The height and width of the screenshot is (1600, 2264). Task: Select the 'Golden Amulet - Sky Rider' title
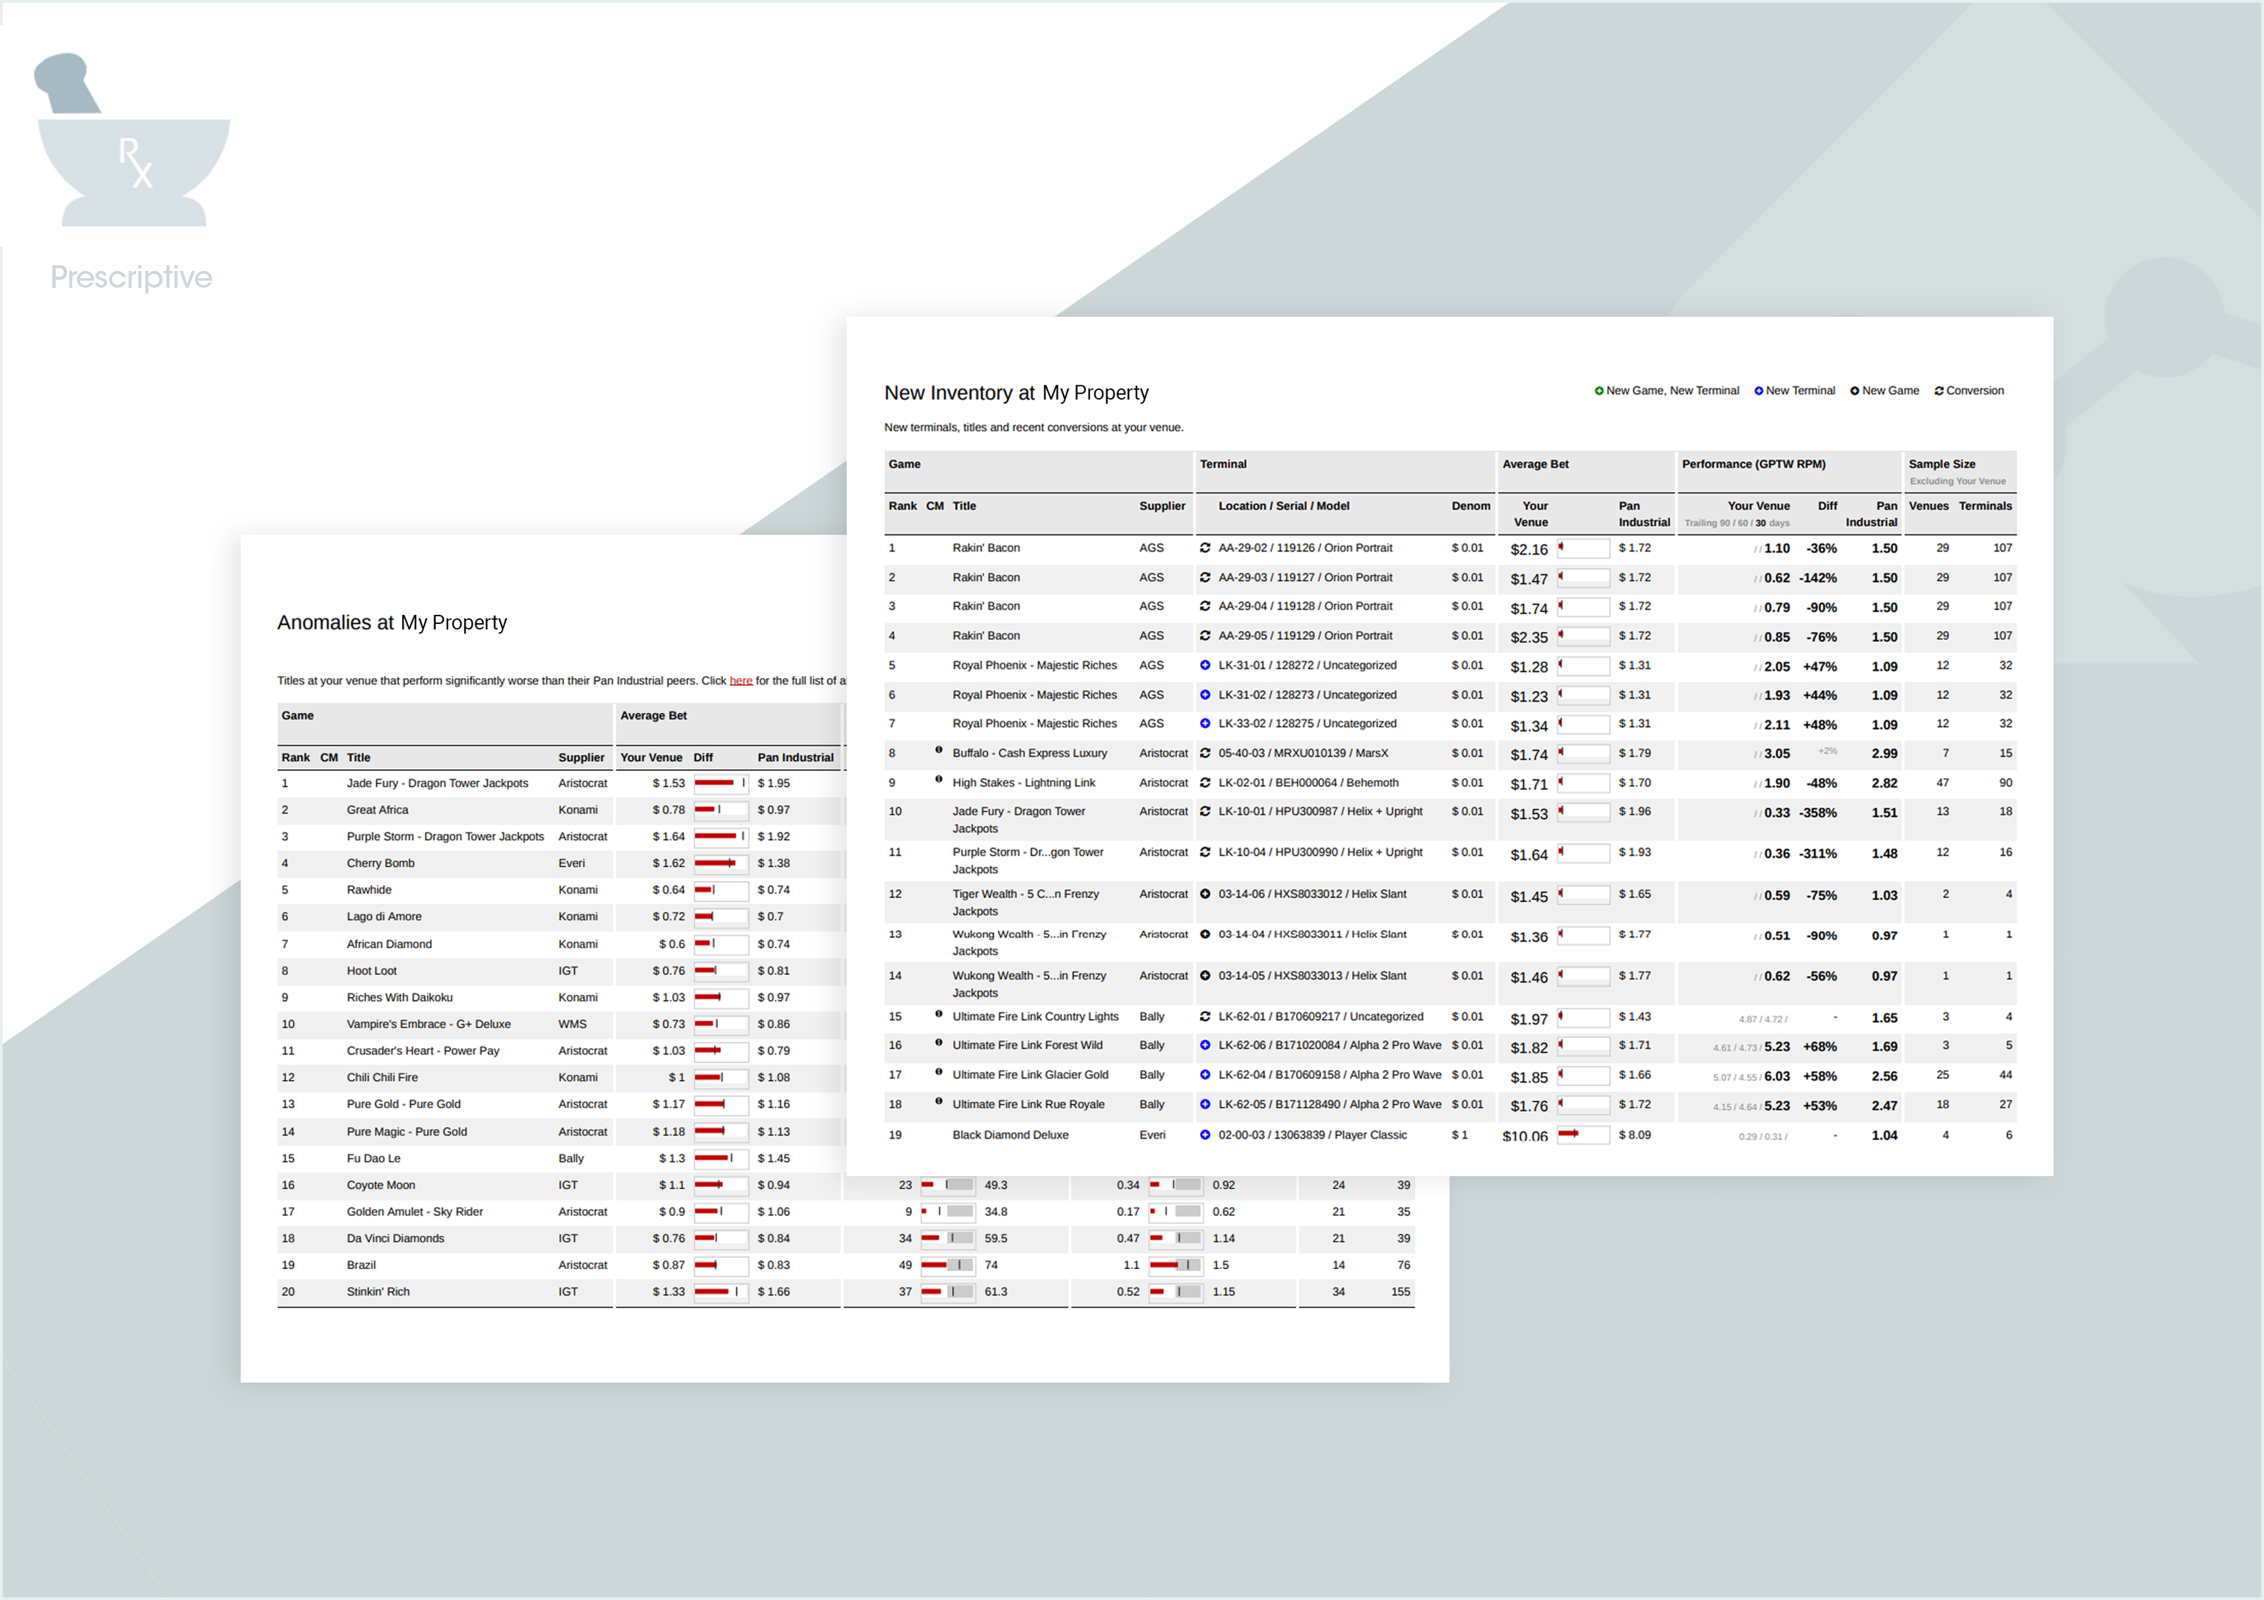tap(414, 1212)
